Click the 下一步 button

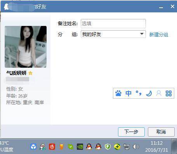point(131,132)
